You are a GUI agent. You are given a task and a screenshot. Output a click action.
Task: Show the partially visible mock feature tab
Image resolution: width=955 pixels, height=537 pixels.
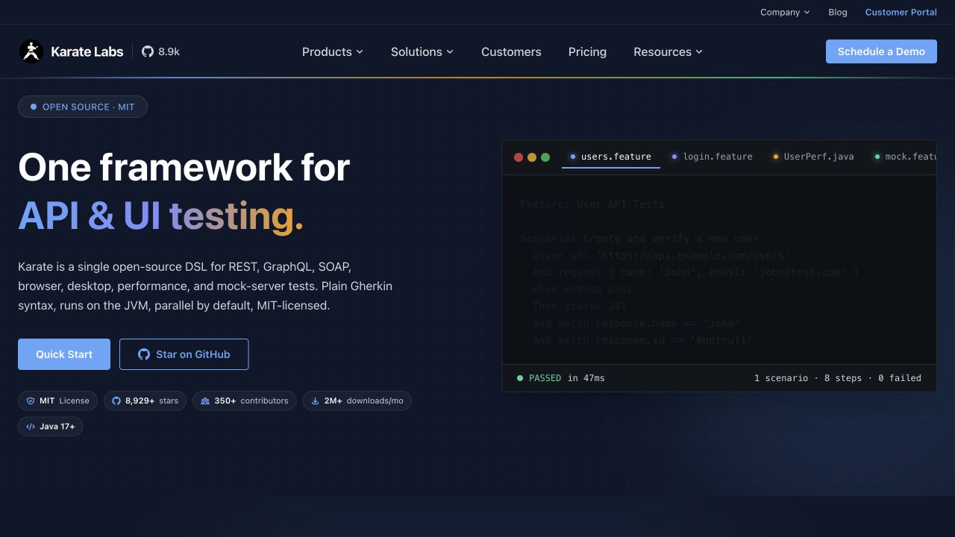(901, 157)
